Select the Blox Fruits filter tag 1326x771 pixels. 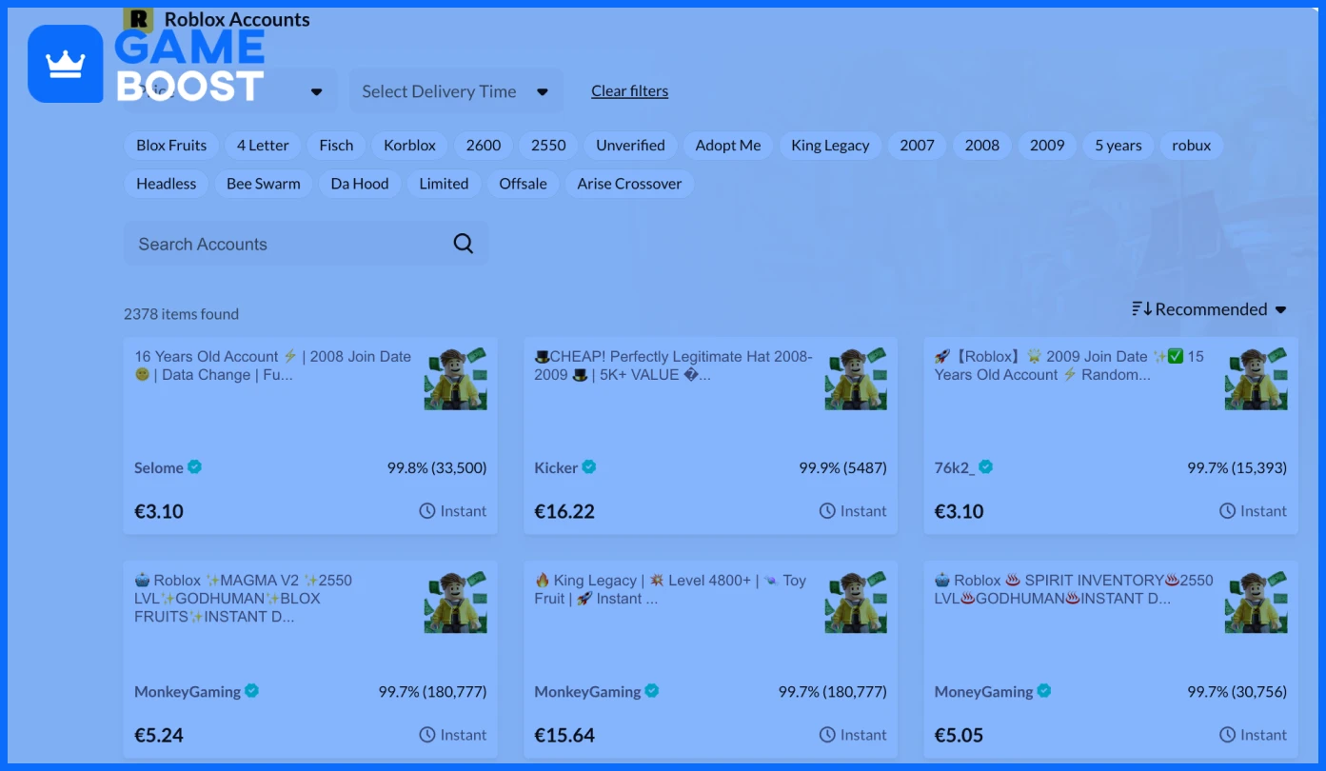coord(171,146)
